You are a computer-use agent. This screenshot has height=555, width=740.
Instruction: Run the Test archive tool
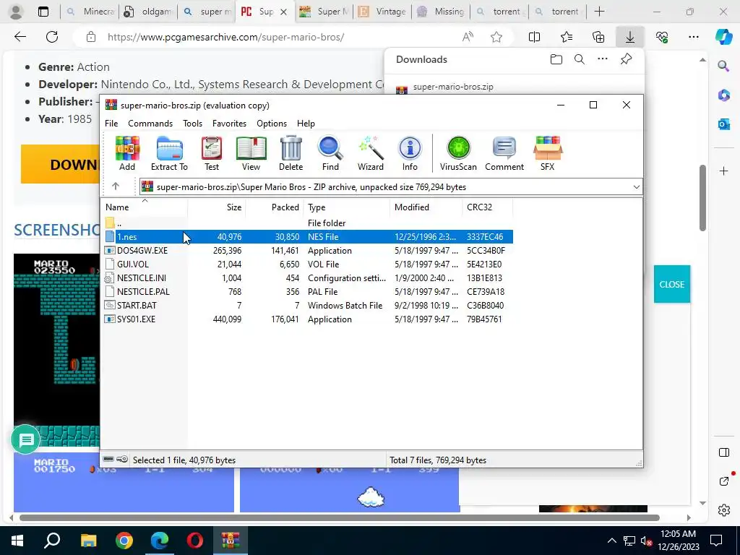(212, 153)
